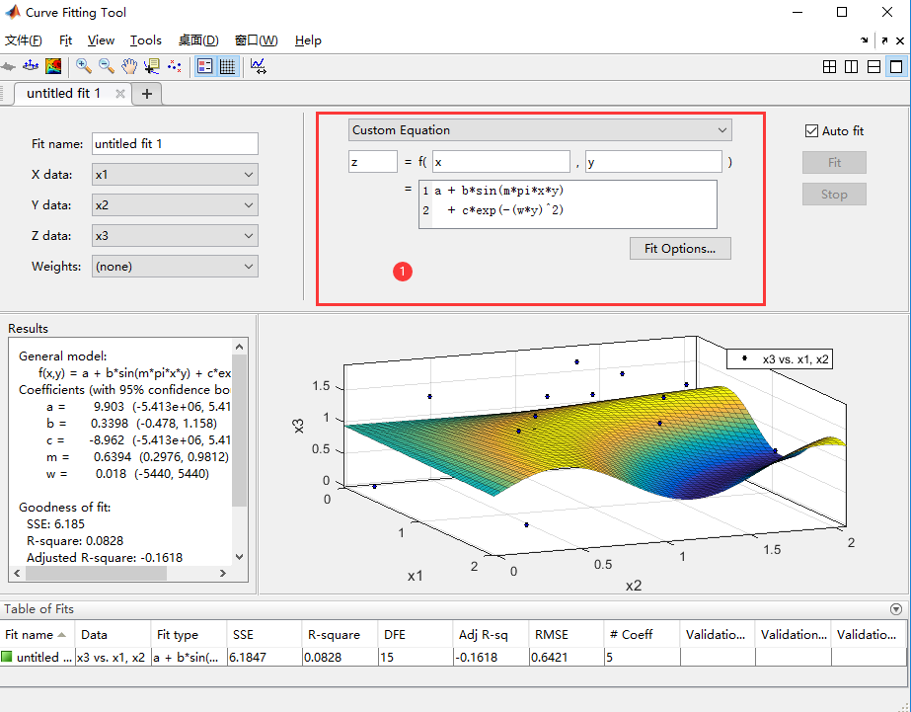The height and width of the screenshot is (712, 911).
Task: Tile all fits in a grid layout
Action: (x=830, y=67)
